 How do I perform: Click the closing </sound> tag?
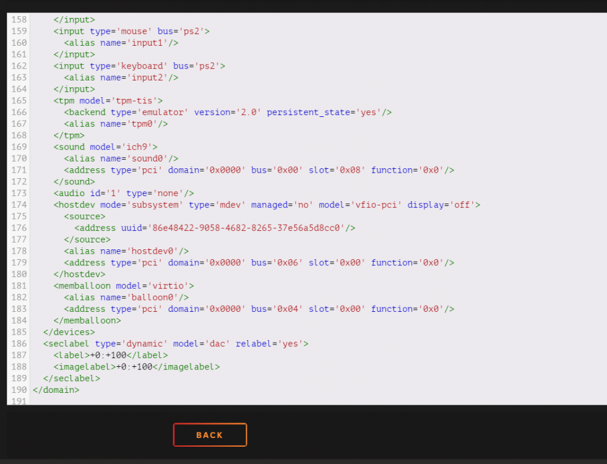tap(74, 182)
